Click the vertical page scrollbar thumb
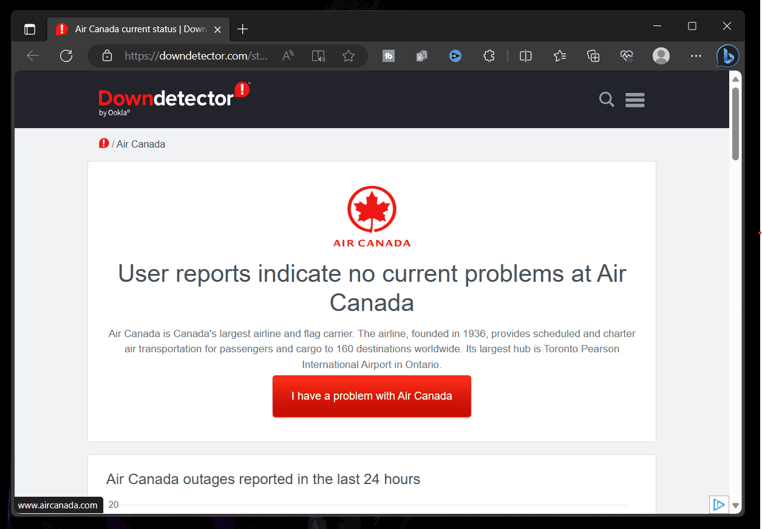The width and height of the screenshot is (762, 529). coord(735,124)
